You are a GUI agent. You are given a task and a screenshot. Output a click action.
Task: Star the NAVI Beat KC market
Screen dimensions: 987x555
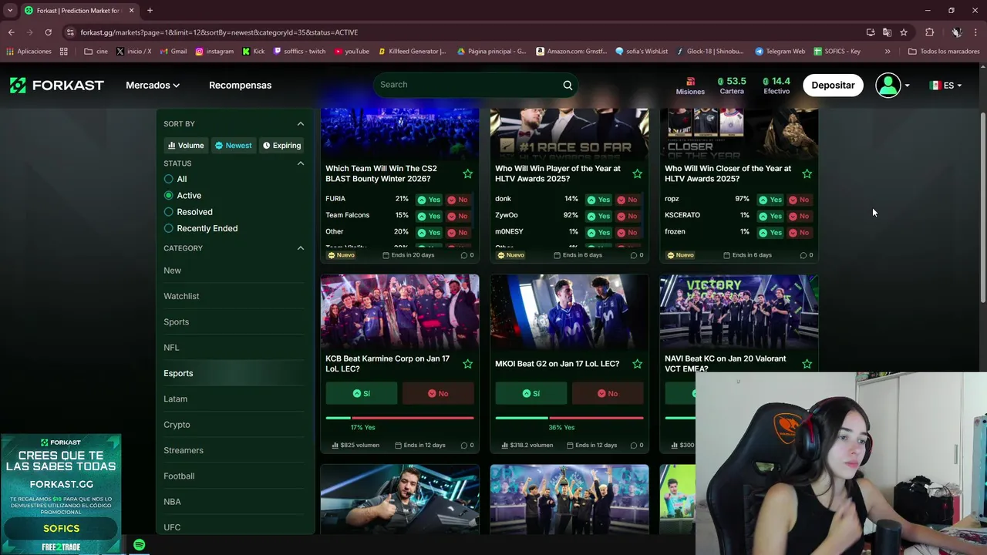tap(807, 364)
